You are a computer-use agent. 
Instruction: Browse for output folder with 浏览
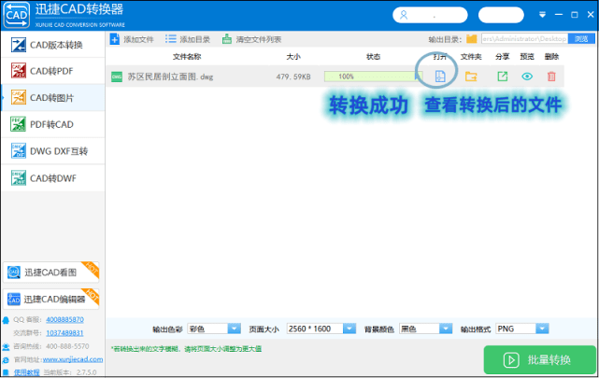[581, 39]
